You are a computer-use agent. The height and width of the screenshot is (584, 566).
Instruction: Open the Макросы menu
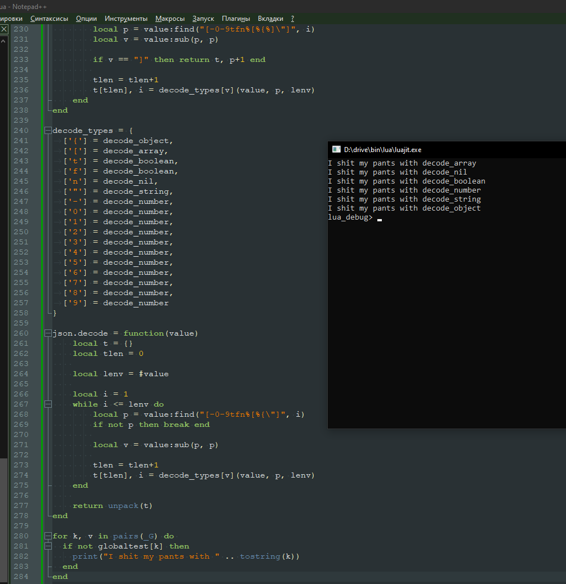pos(170,19)
